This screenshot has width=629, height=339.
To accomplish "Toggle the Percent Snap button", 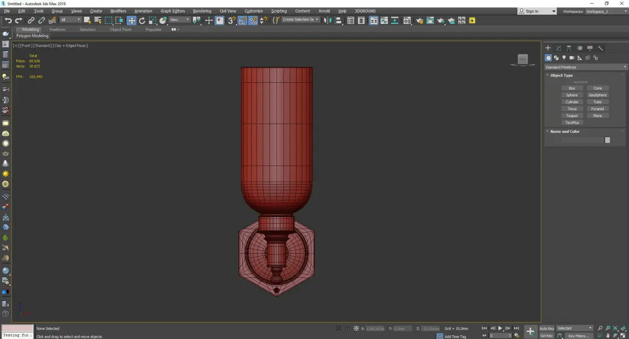I will coord(253,20).
